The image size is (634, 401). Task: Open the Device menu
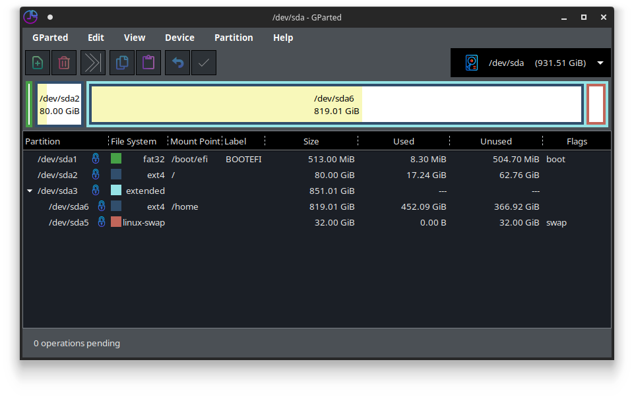click(x=179, y=38)
